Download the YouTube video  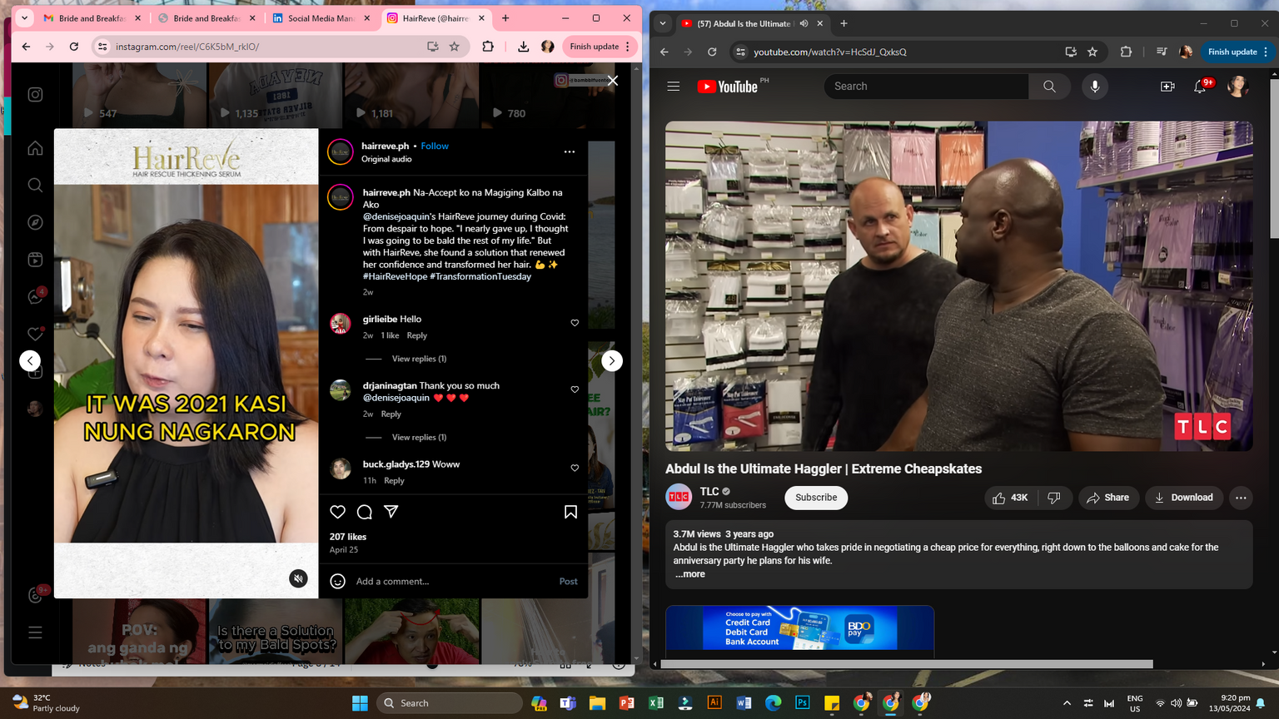point(1184,498)
